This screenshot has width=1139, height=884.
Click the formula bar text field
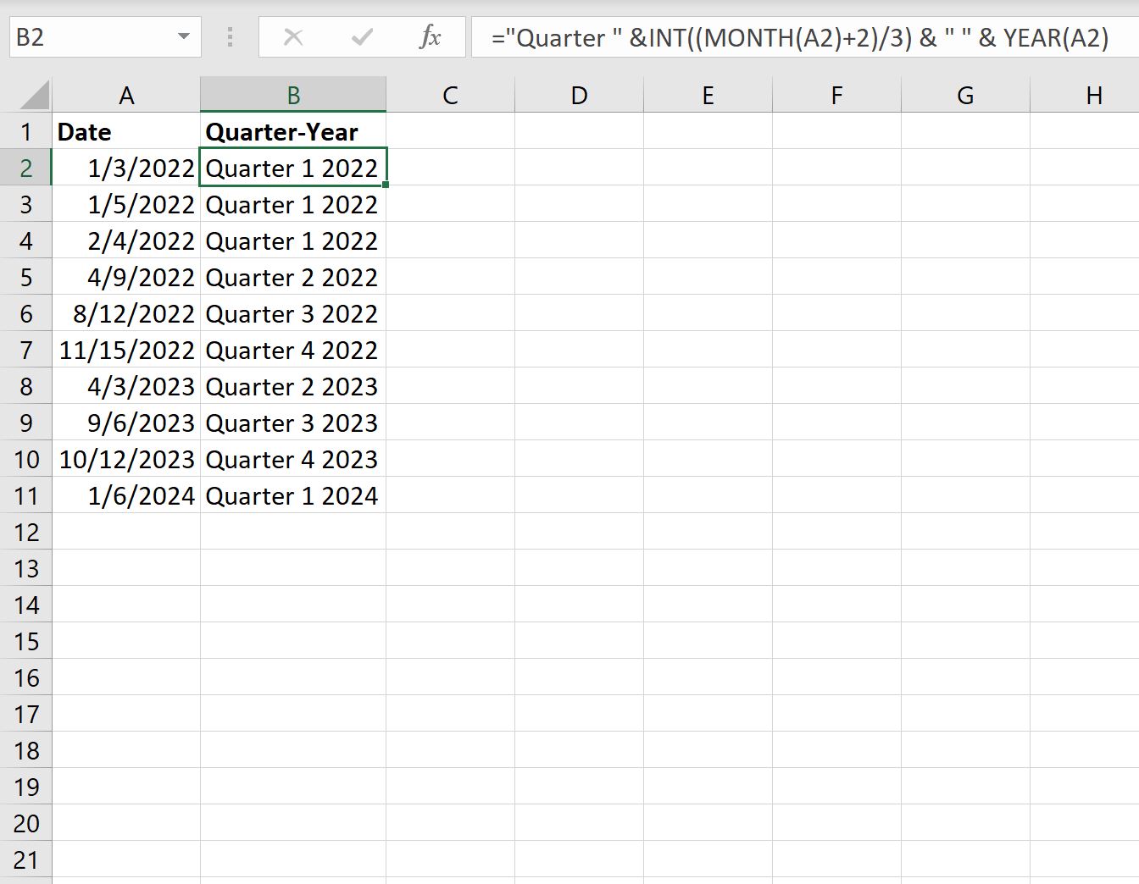[x=804, y=37]
